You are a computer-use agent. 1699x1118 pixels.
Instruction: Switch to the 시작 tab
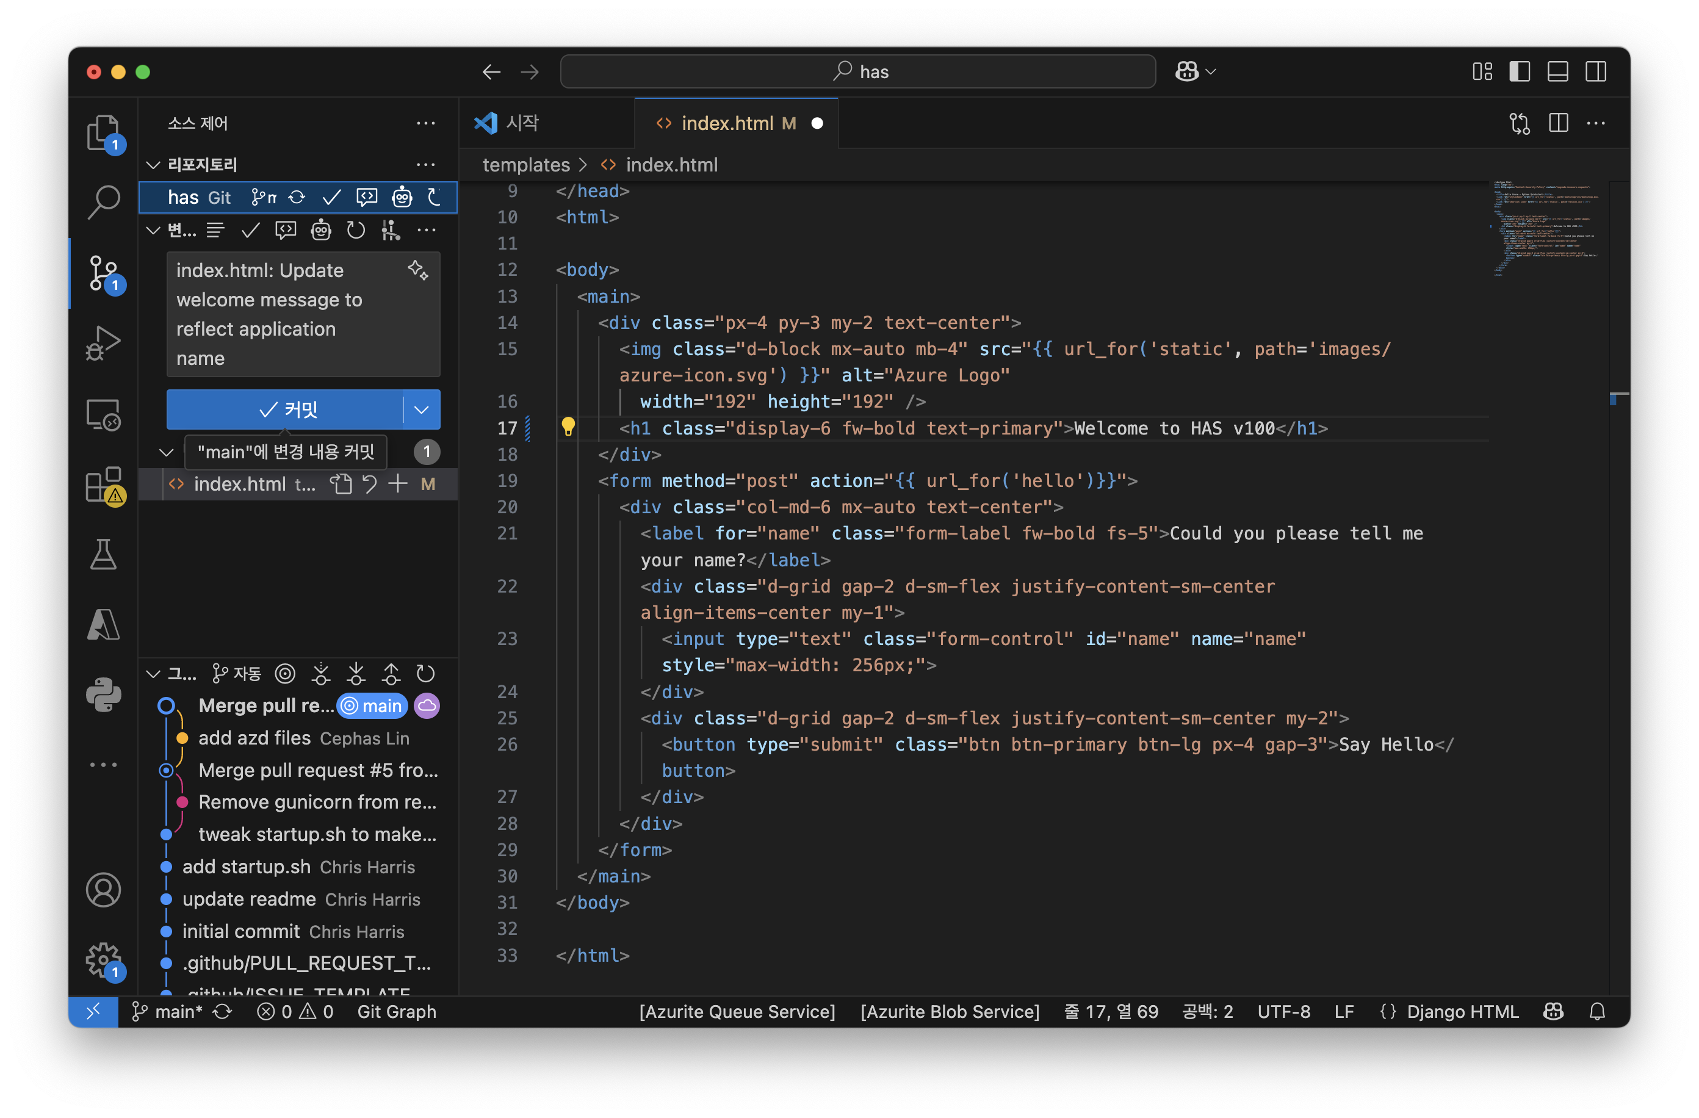(x=521, y=123)
